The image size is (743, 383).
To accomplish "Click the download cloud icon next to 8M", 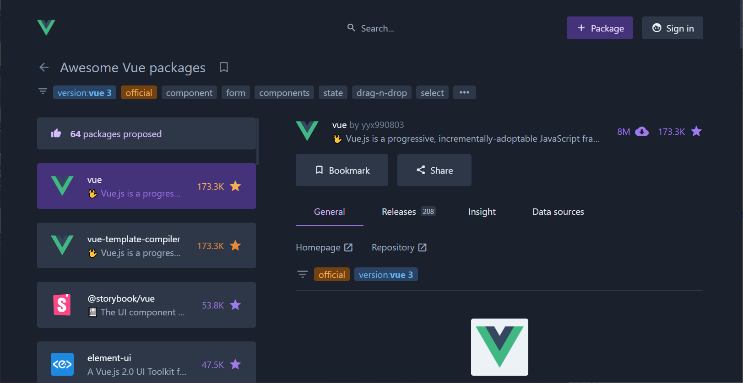I will click(x=642, y=132).
